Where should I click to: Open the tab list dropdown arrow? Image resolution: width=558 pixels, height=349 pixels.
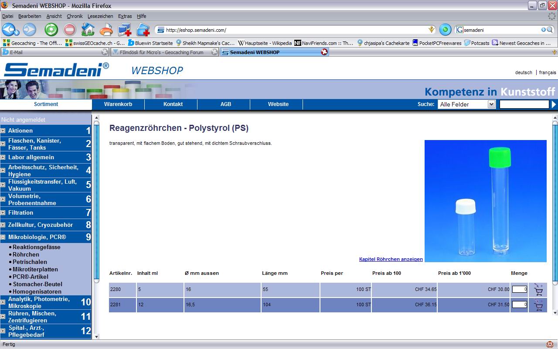(554, 52)
